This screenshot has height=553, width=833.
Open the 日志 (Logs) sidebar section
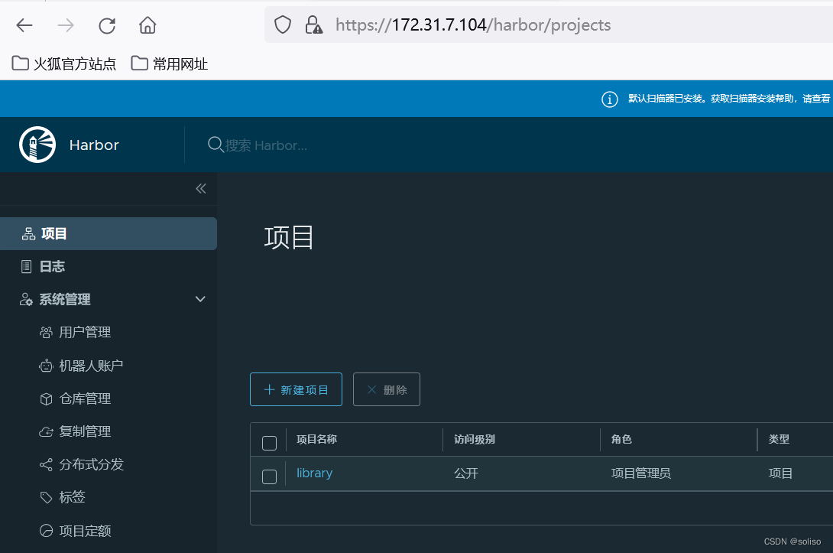coord(28,265)
